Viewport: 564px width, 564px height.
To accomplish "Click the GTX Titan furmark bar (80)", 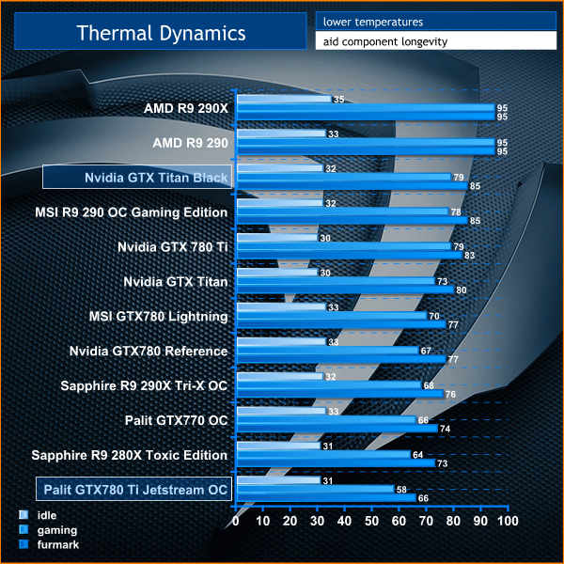I will (345, 290).
